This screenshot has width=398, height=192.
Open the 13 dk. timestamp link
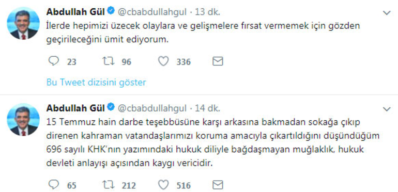tap(207, 12)
